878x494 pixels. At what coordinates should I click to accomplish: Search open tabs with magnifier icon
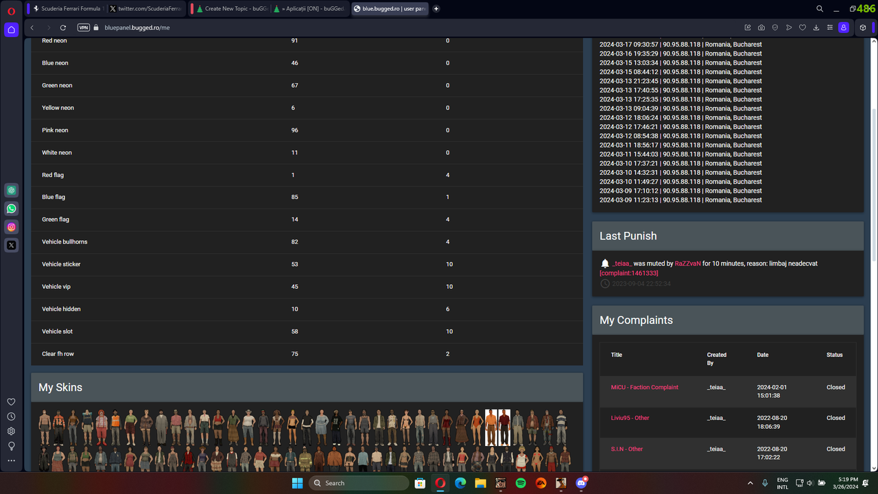(820, 9)
